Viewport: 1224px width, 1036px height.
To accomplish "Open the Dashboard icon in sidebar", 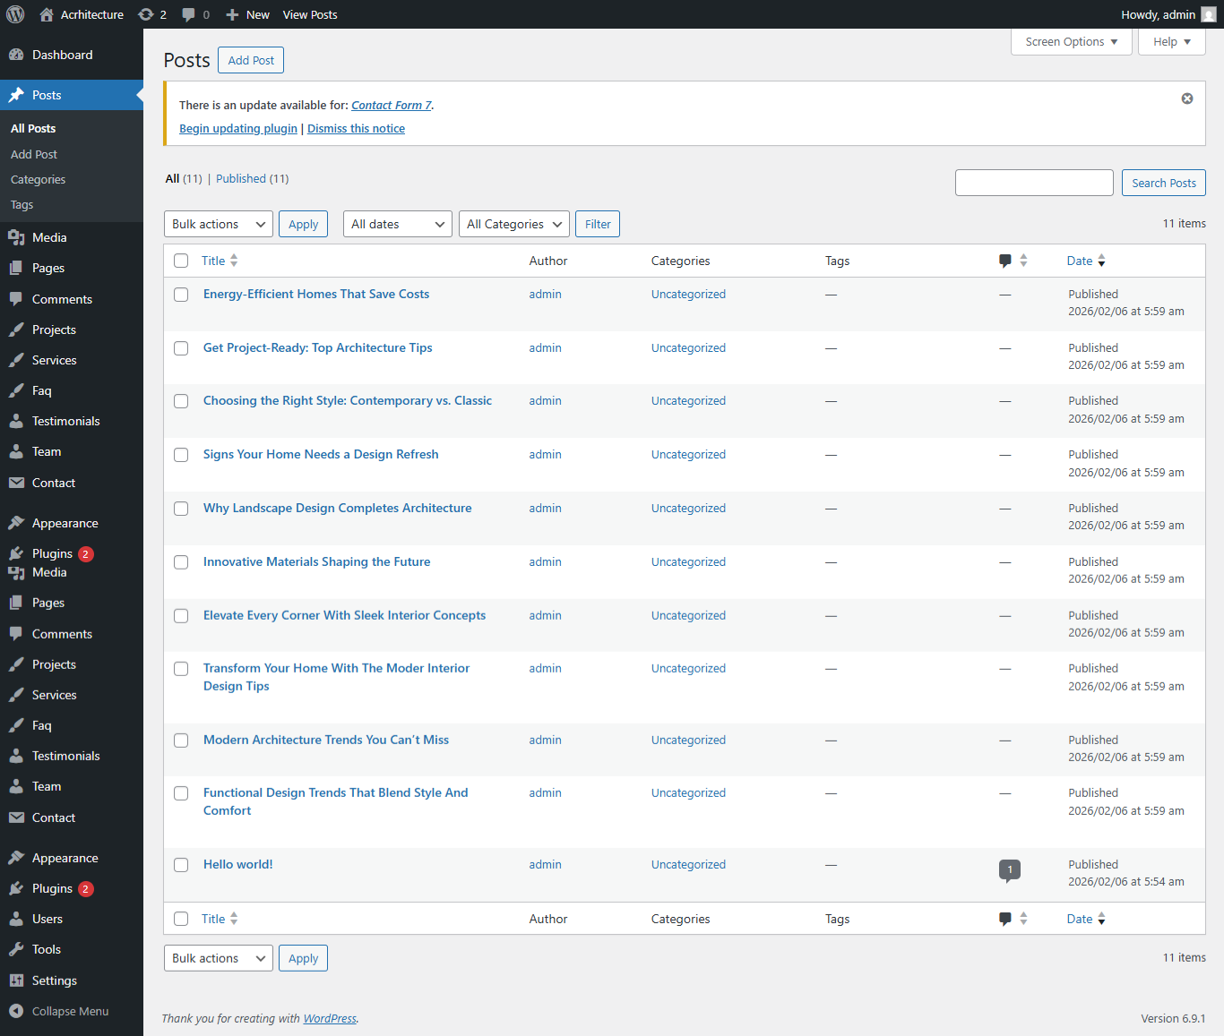I will 16,55.
